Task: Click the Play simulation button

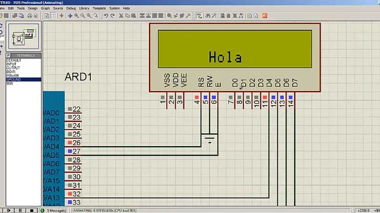Action: pyautogui.click(x=9, y=211)
